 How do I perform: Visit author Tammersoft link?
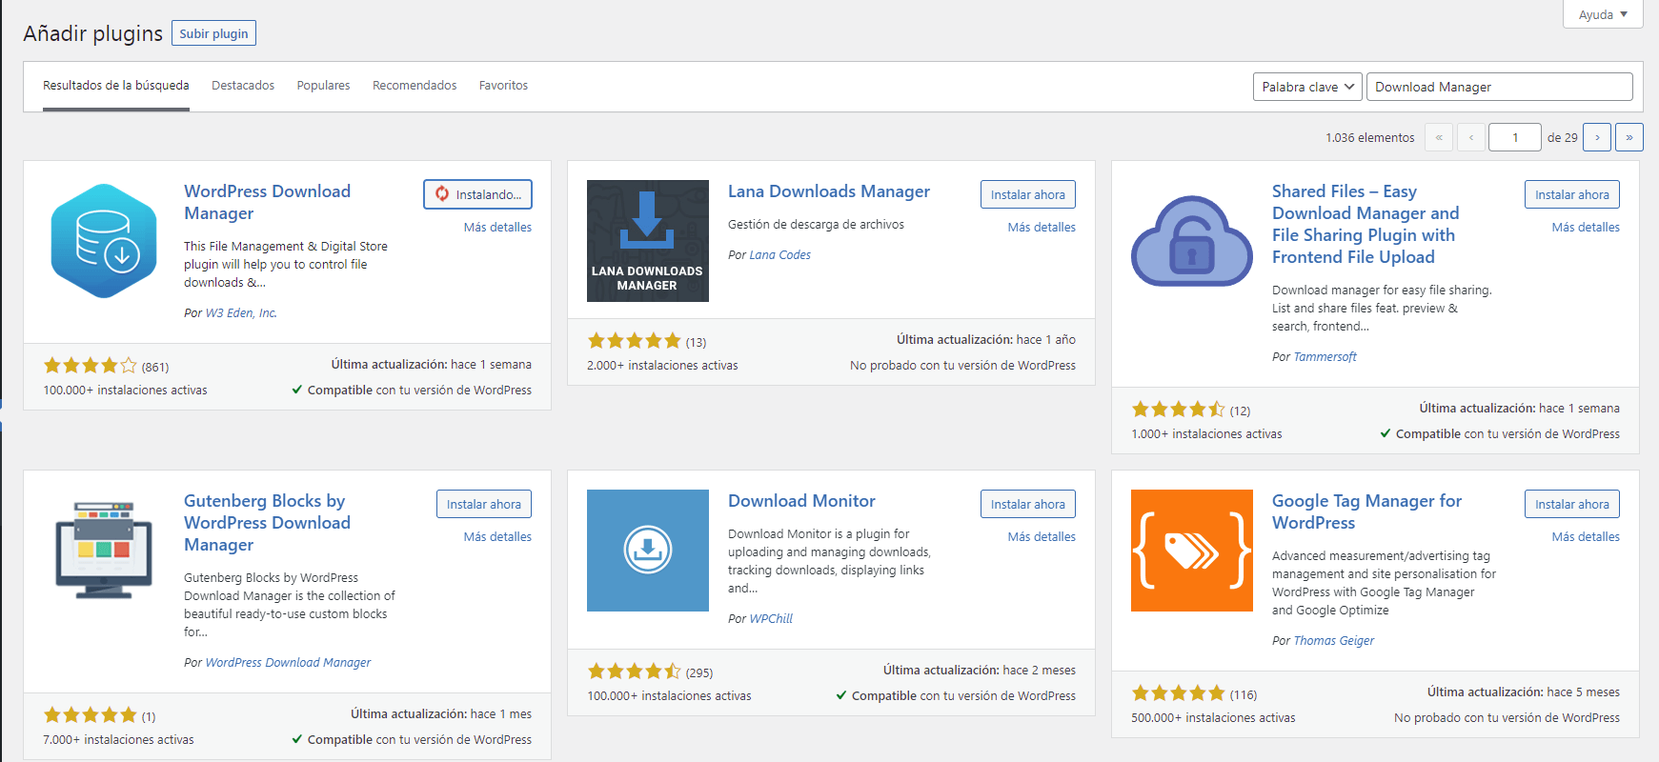coord(1325,357)
